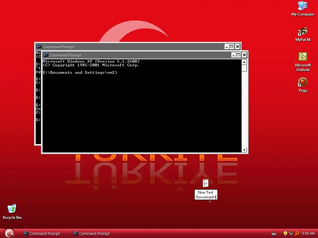
Task: Switch to first Command Prompt taskbar button
Action: pyautogui.click(x=42, y=234)
